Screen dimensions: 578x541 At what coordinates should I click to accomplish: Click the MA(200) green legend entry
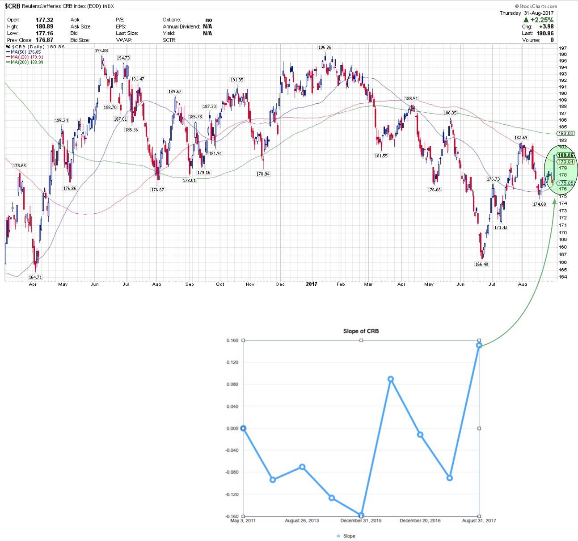[26, 62]
